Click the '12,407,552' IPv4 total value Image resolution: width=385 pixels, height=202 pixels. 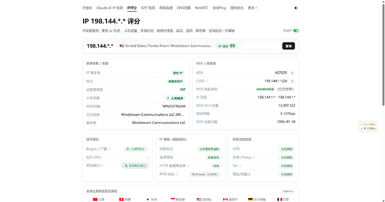287,105
